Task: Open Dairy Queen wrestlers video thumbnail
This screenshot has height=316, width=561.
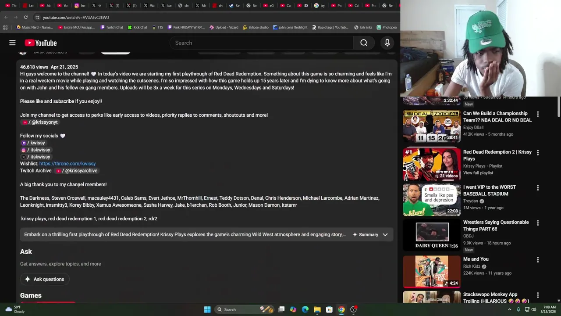Action: tap(432, 235)
